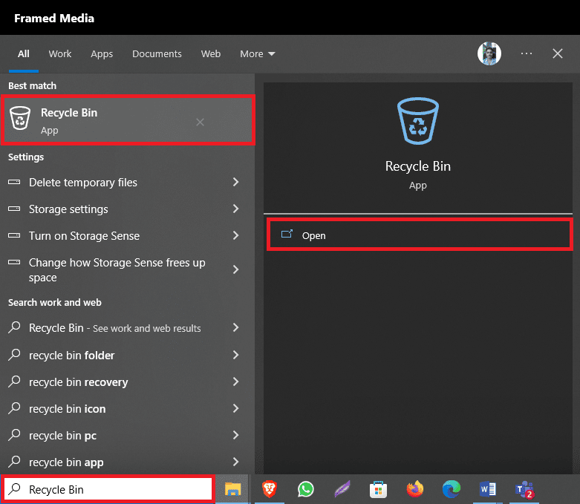This screenshot has width=580, height=504.
Task: Click the Open icon in preview pane
Action: pos(287,234)
